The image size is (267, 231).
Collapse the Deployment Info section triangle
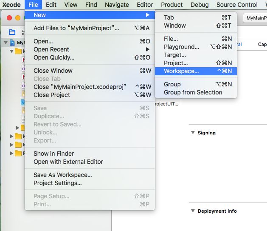pos(193,211)
